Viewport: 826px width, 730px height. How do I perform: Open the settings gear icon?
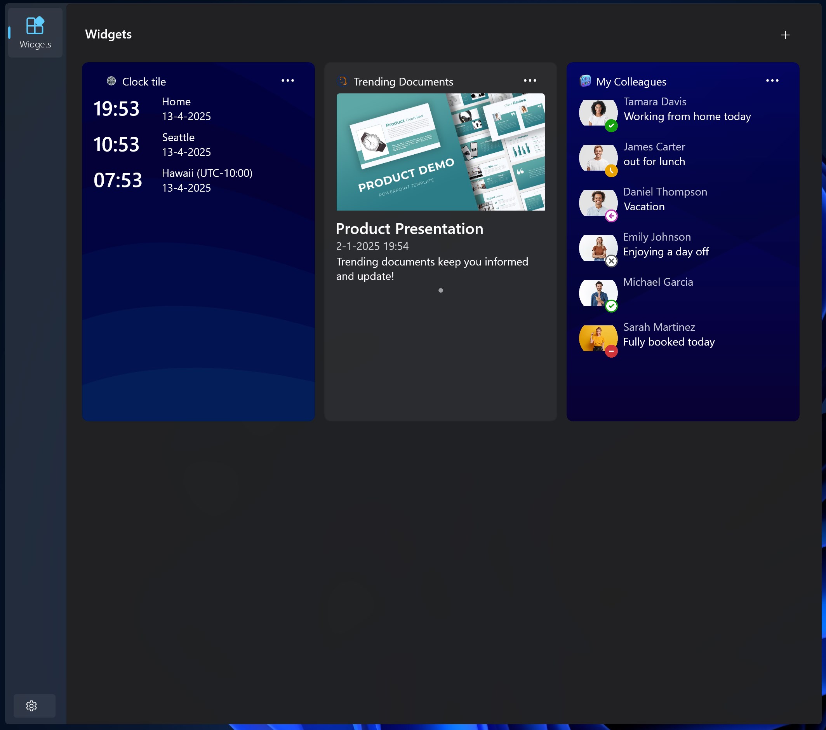[31, 706]
